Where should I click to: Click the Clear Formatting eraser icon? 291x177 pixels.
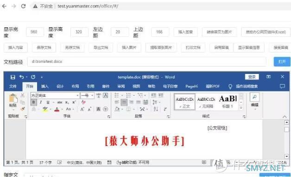click(83, 102)
